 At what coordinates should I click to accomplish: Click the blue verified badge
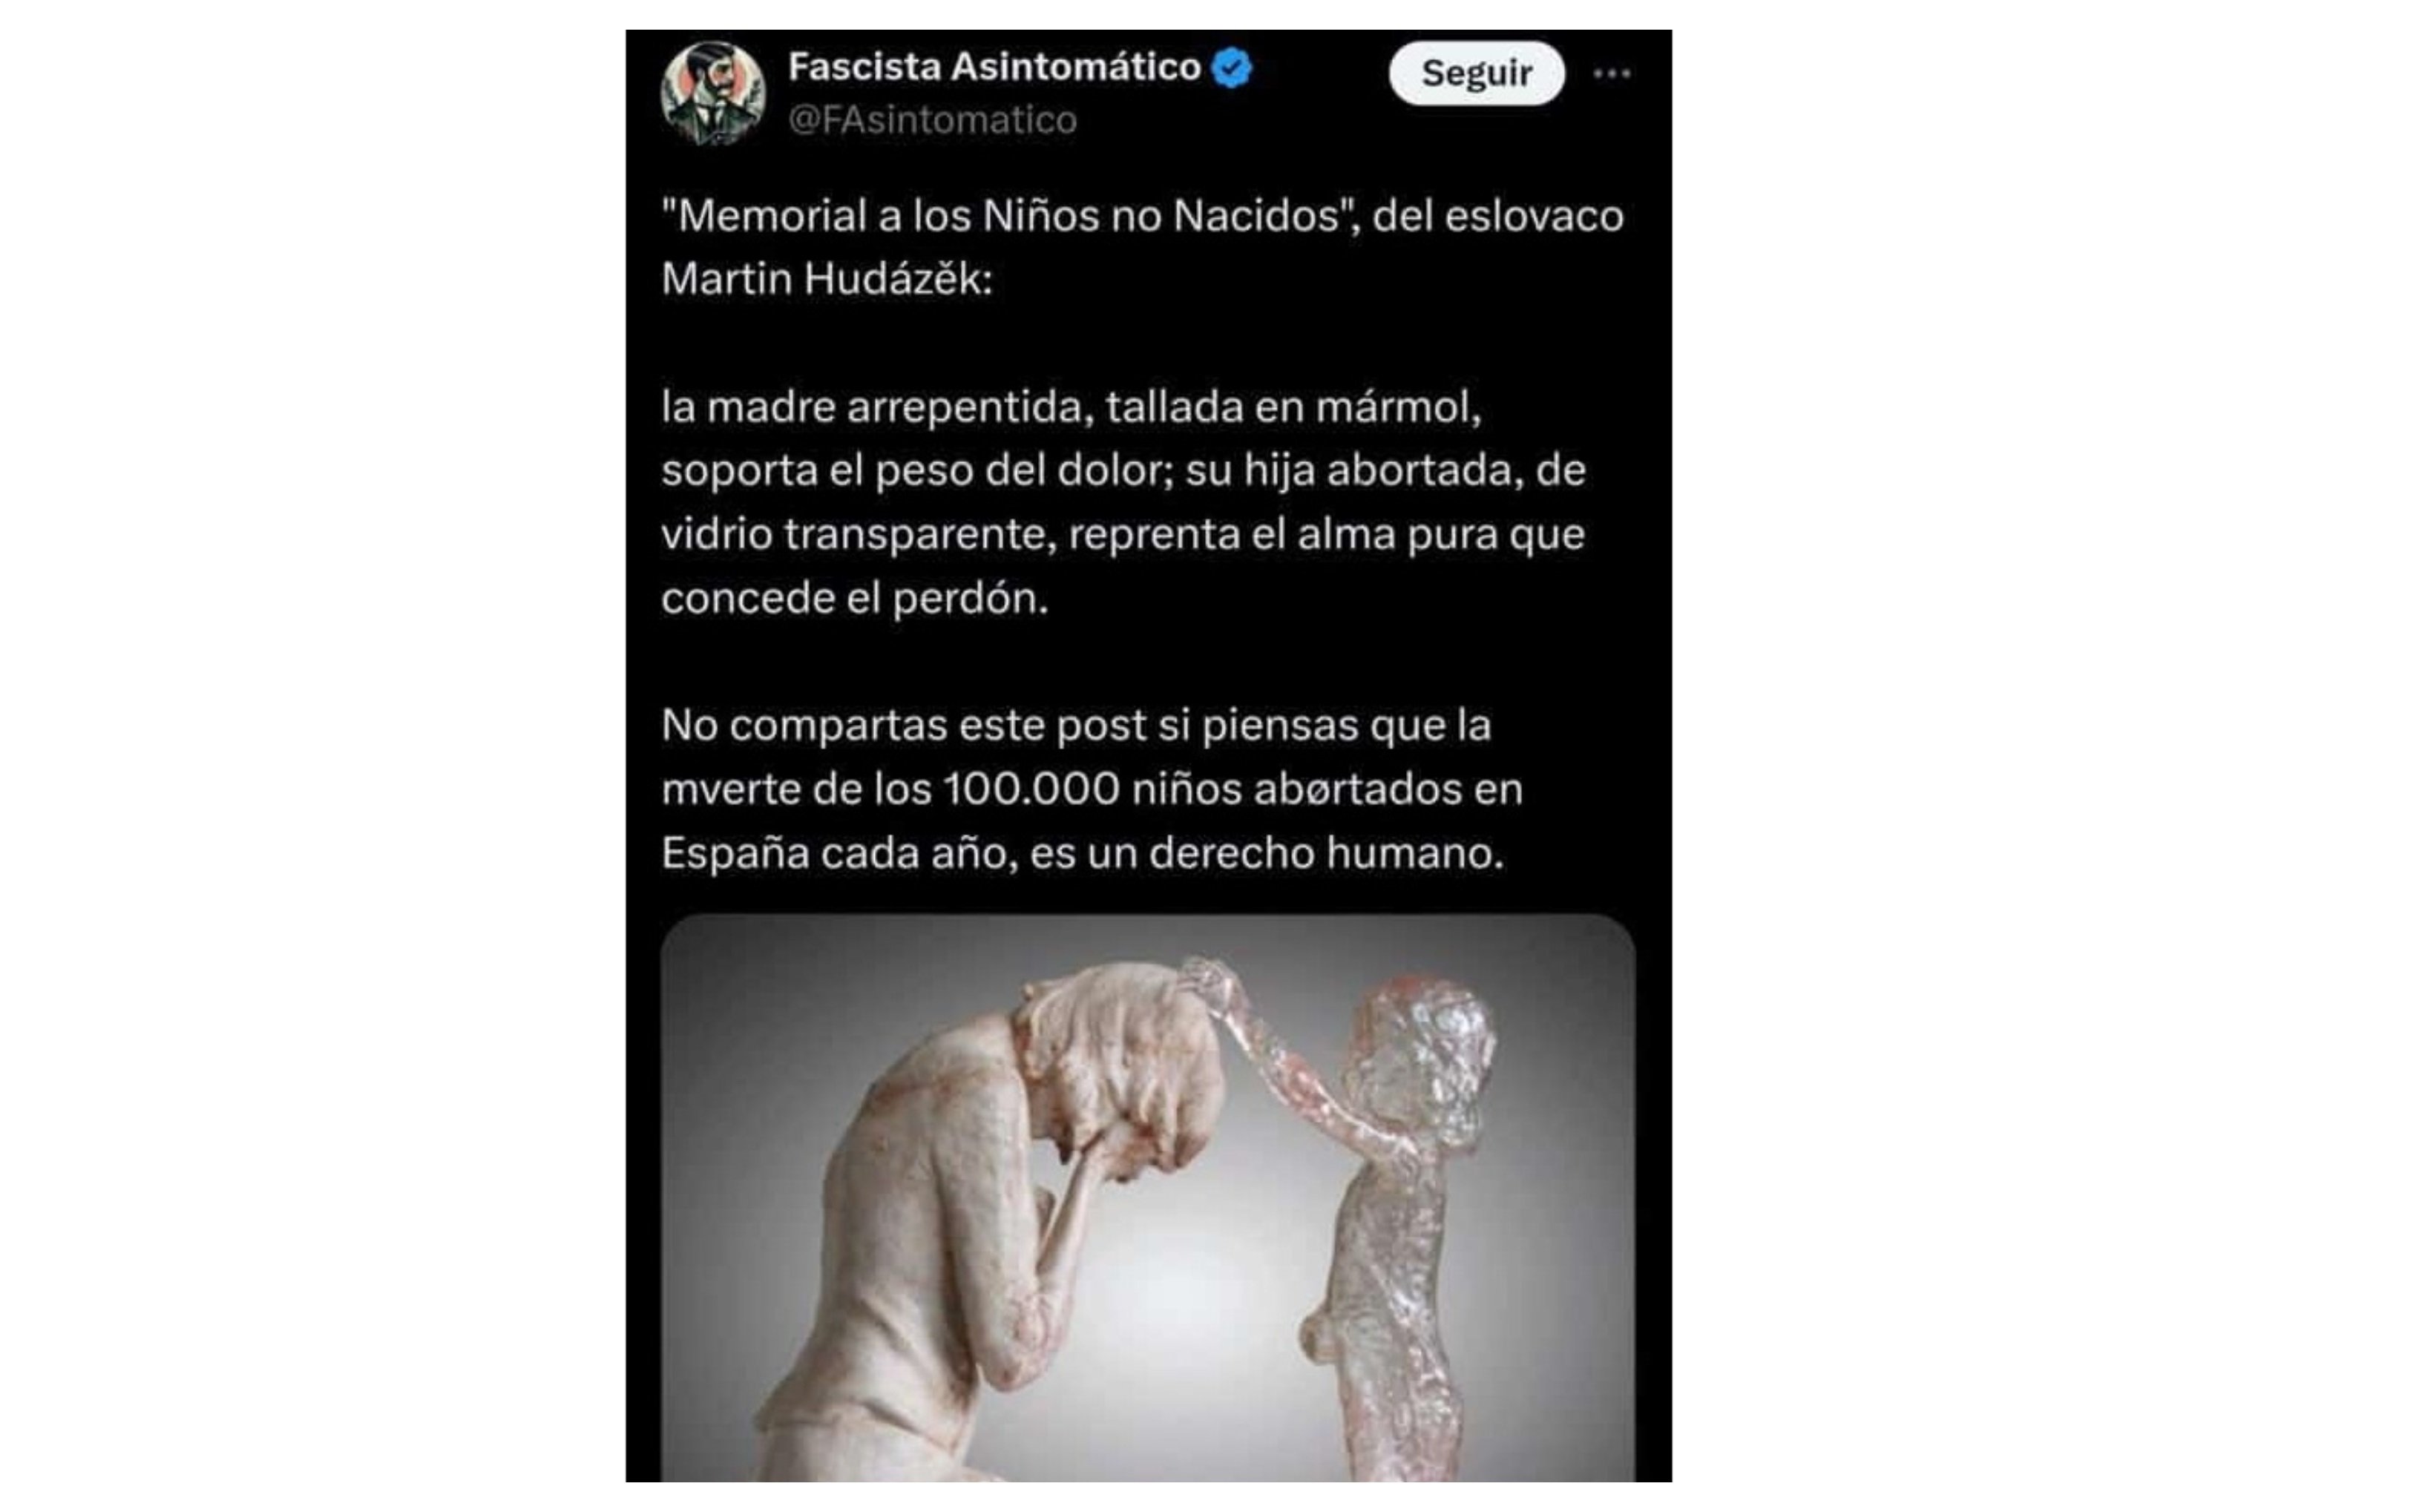(1231, 68)
